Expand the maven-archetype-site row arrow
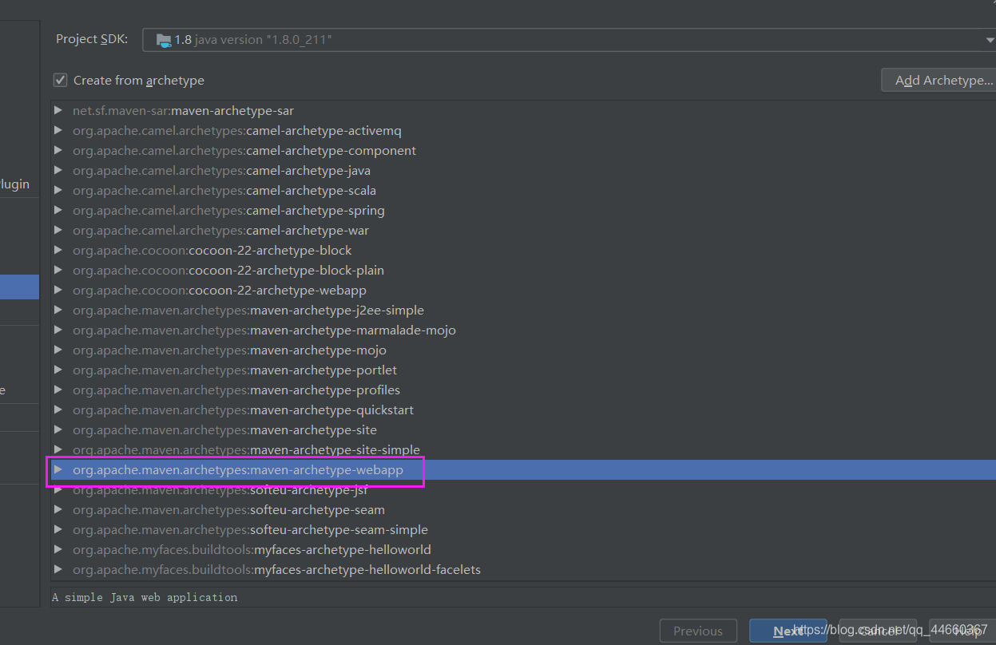The height and width of the screenshot is (645, 996). click(58, 429)
